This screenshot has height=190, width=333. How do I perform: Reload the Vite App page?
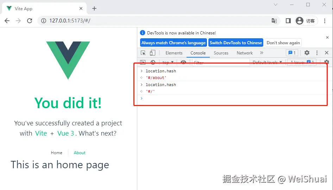(30, 21)
